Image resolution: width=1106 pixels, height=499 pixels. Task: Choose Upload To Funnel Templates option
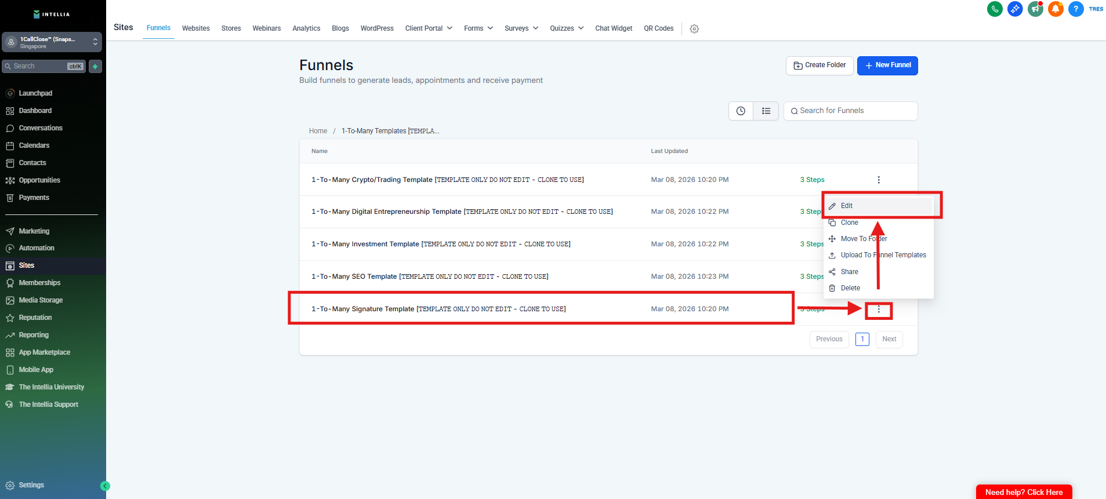[x=879, y=255]
